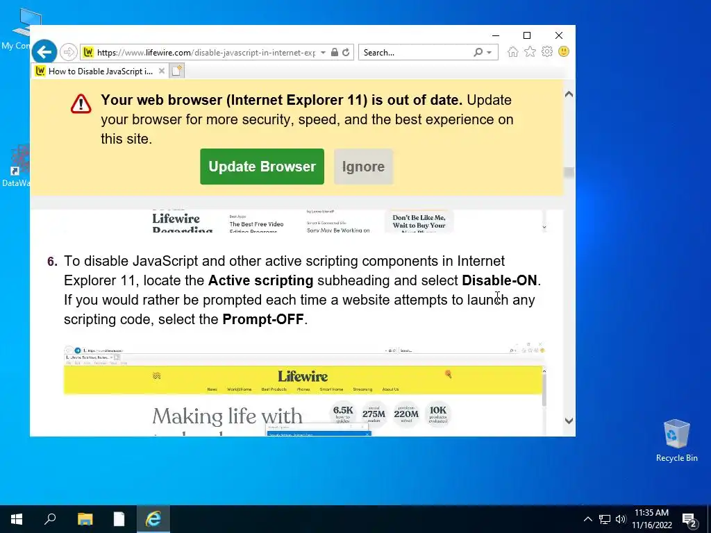
Task: Open taskbar search magnifier
Action: (x=50, y=519)
